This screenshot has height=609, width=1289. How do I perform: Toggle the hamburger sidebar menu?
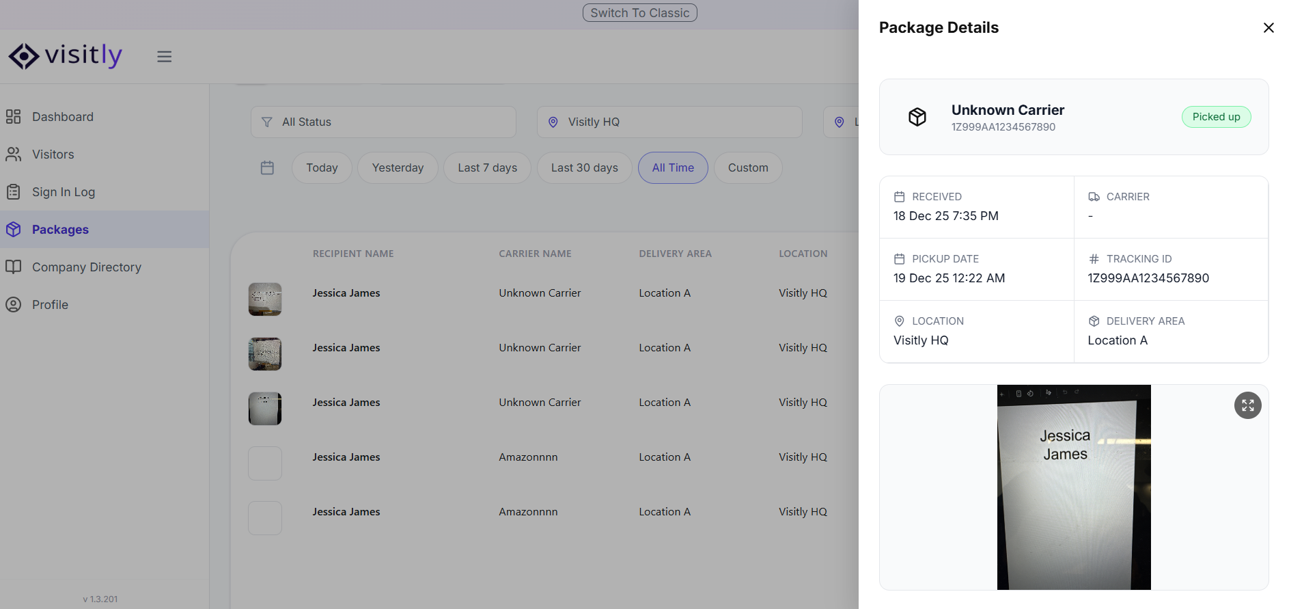164,57
